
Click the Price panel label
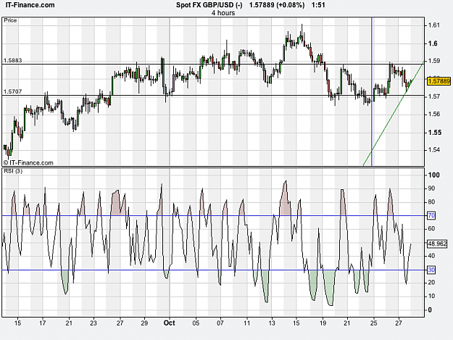click(10, 20)
